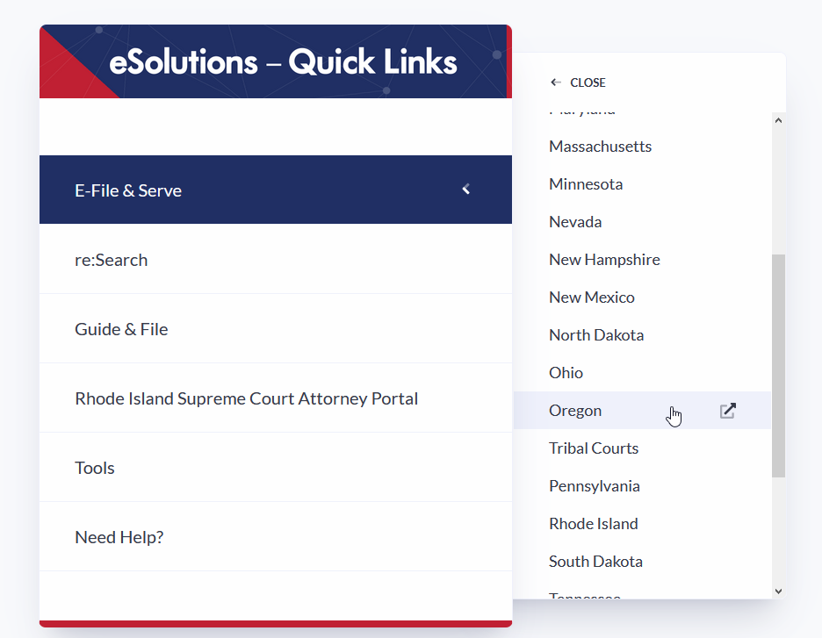Image resolution: width=822 pixels, height=638 pixels.
Task: Select Rhode Island Supreme Court Attorney Portal
Action: click(246, 398)
